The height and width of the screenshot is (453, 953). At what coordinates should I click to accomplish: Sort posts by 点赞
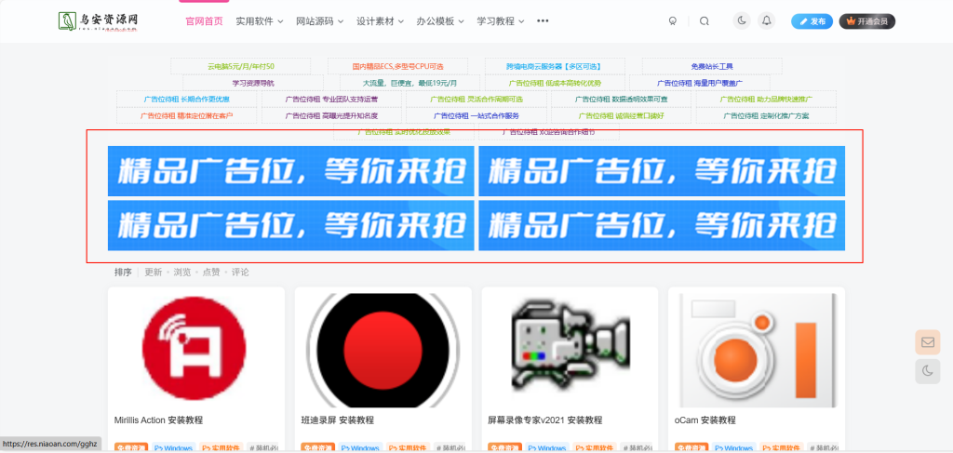tap(211, 272)
